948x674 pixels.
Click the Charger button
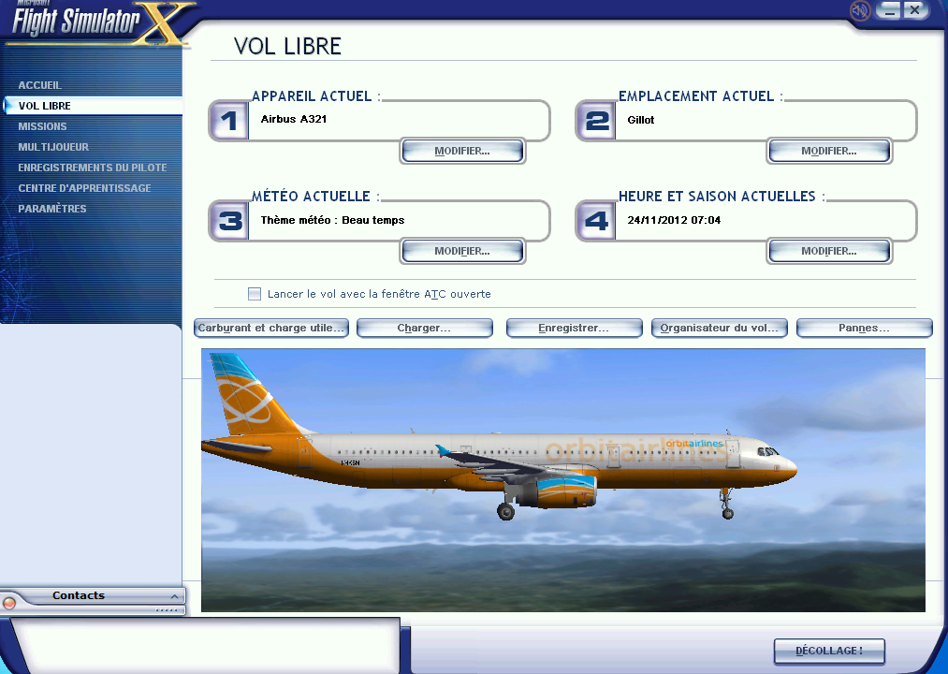coord(425,328)
